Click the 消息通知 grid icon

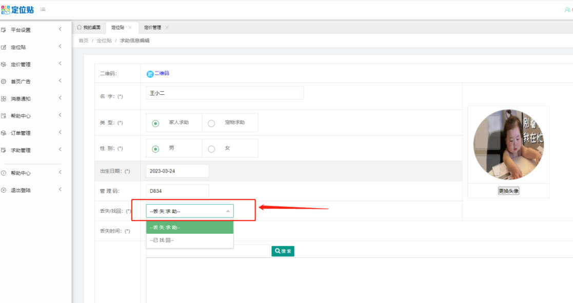(x=4, y=98)
